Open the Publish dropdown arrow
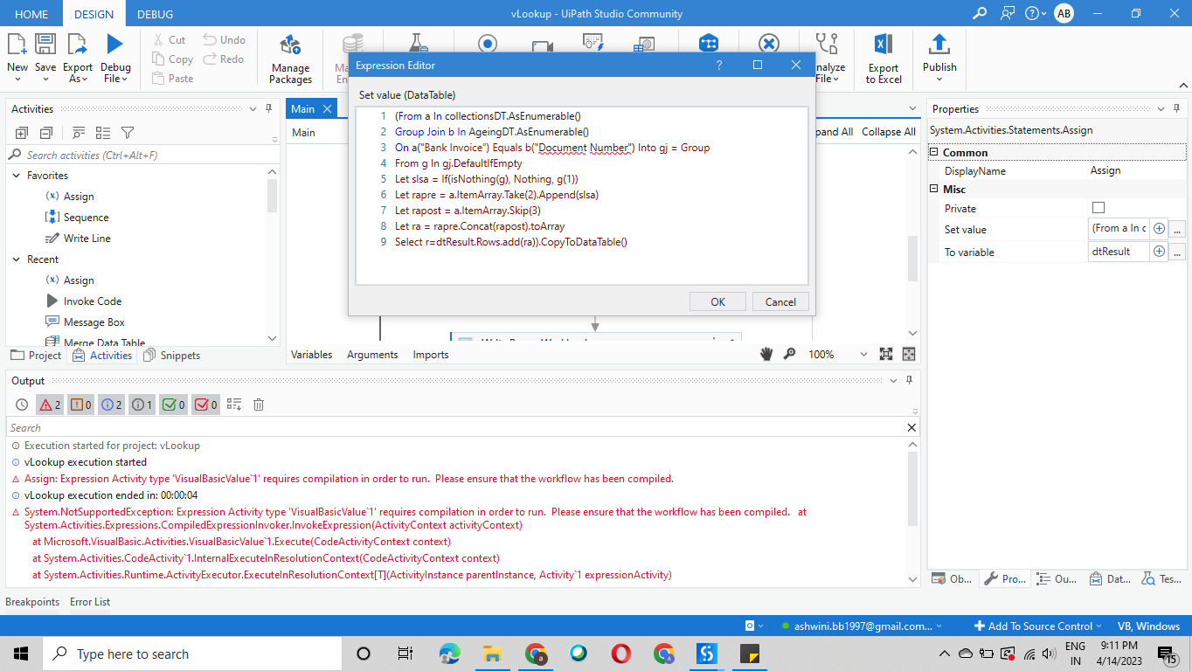1192x671 pixels. [939, 80]
